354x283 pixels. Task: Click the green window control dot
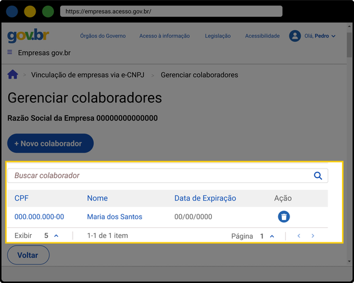click(48, 11)
